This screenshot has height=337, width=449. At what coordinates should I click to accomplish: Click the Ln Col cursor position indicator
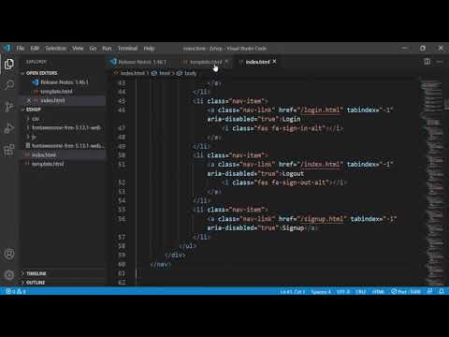point(292,291)
